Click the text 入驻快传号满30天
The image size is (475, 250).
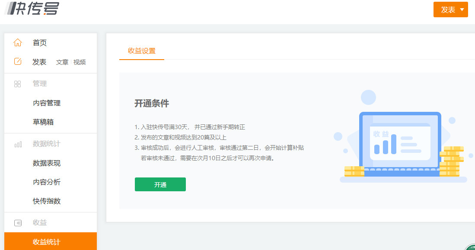(165, 127)
